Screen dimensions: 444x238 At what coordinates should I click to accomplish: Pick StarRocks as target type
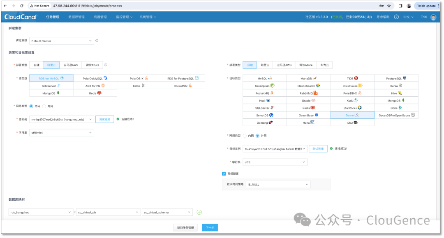pyautogui.click(x=352, y=108)
